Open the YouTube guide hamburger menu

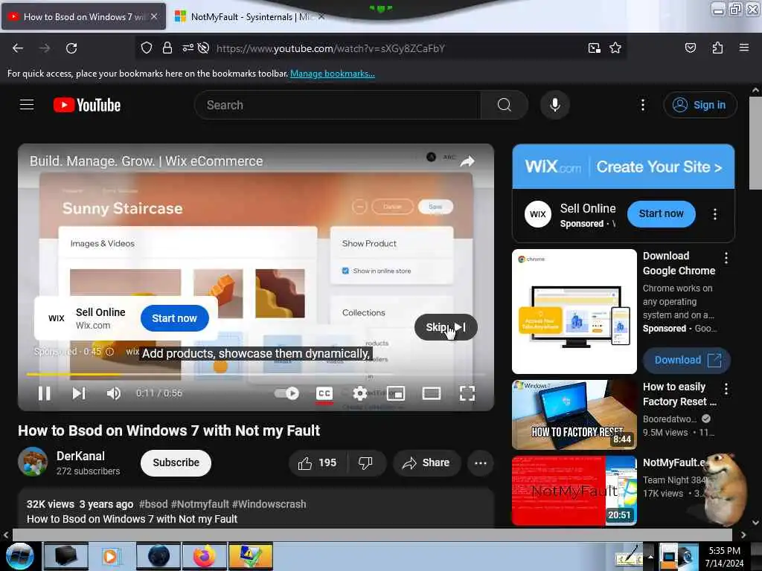[x=27, y=105]
